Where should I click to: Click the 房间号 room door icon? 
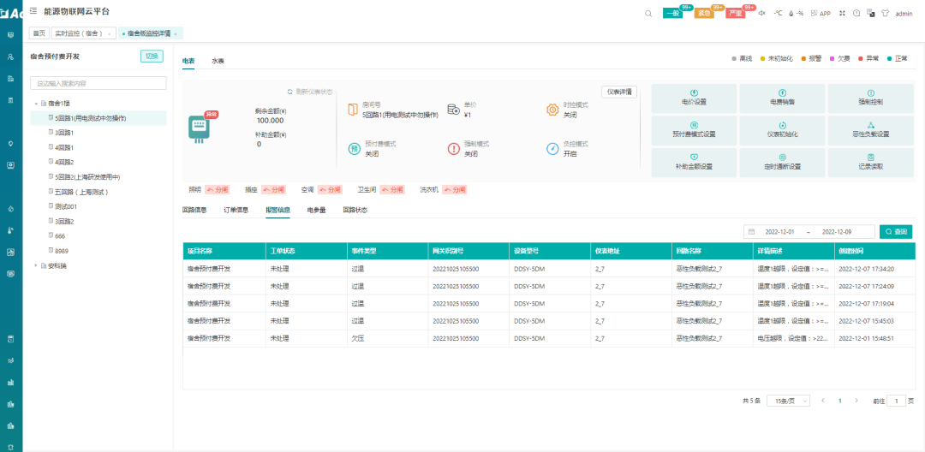pyautogui.click(x=353, y=110)
